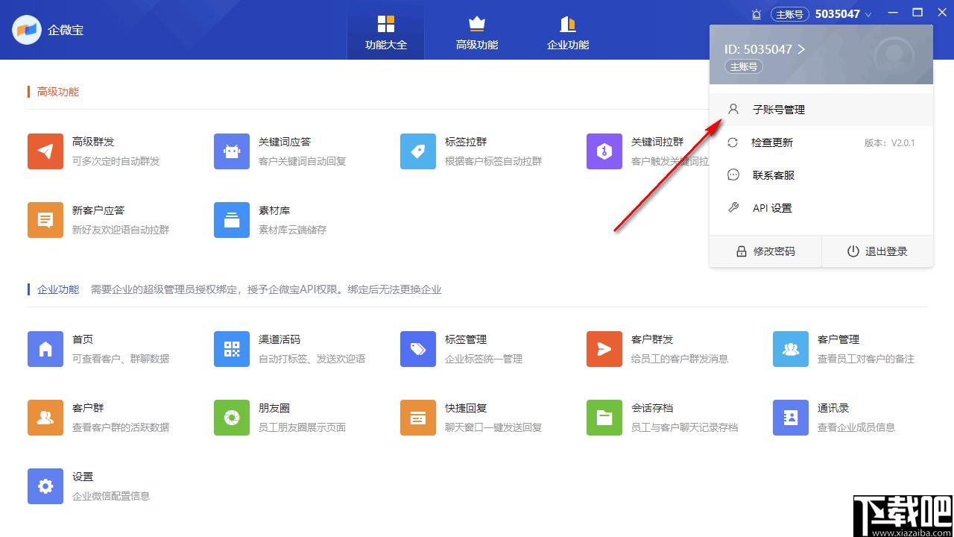This screenshot has width=954, height=537.
Task: Click the 主账号 badge in title bar
Action: [790, 14]
